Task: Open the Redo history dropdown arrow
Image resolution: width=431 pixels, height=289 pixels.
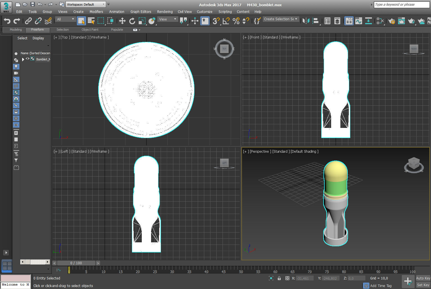Action: (x=56, y=4)
